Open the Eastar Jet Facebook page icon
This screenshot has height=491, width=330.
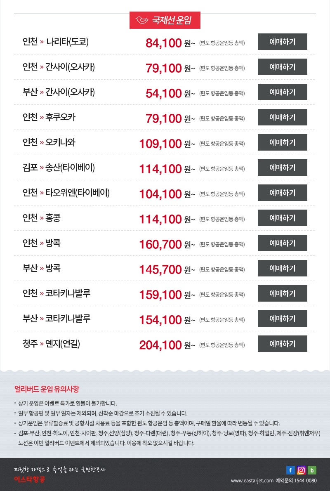[291, 470]
